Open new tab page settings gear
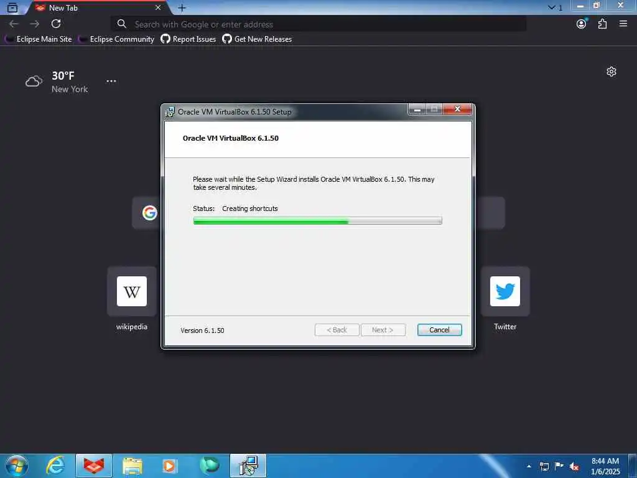 (611, 72)
